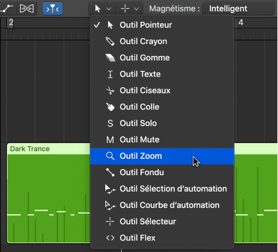Pick the Outil Ciseaux scissors icon
278x252 pixels.
tap(110, 90)
